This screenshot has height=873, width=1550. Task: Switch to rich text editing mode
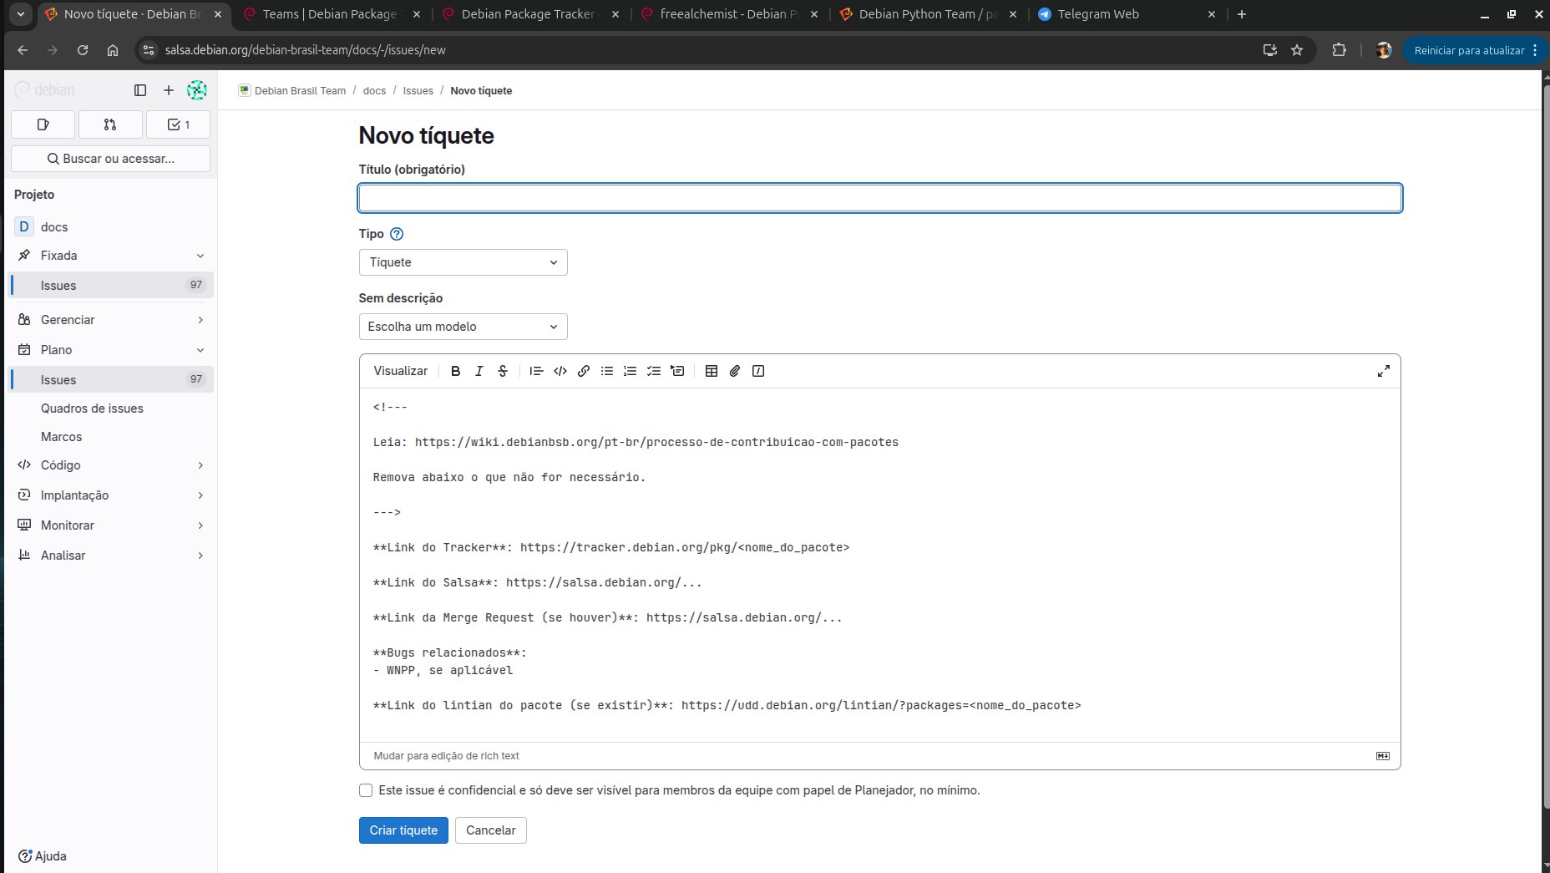[x=446, y=755]
